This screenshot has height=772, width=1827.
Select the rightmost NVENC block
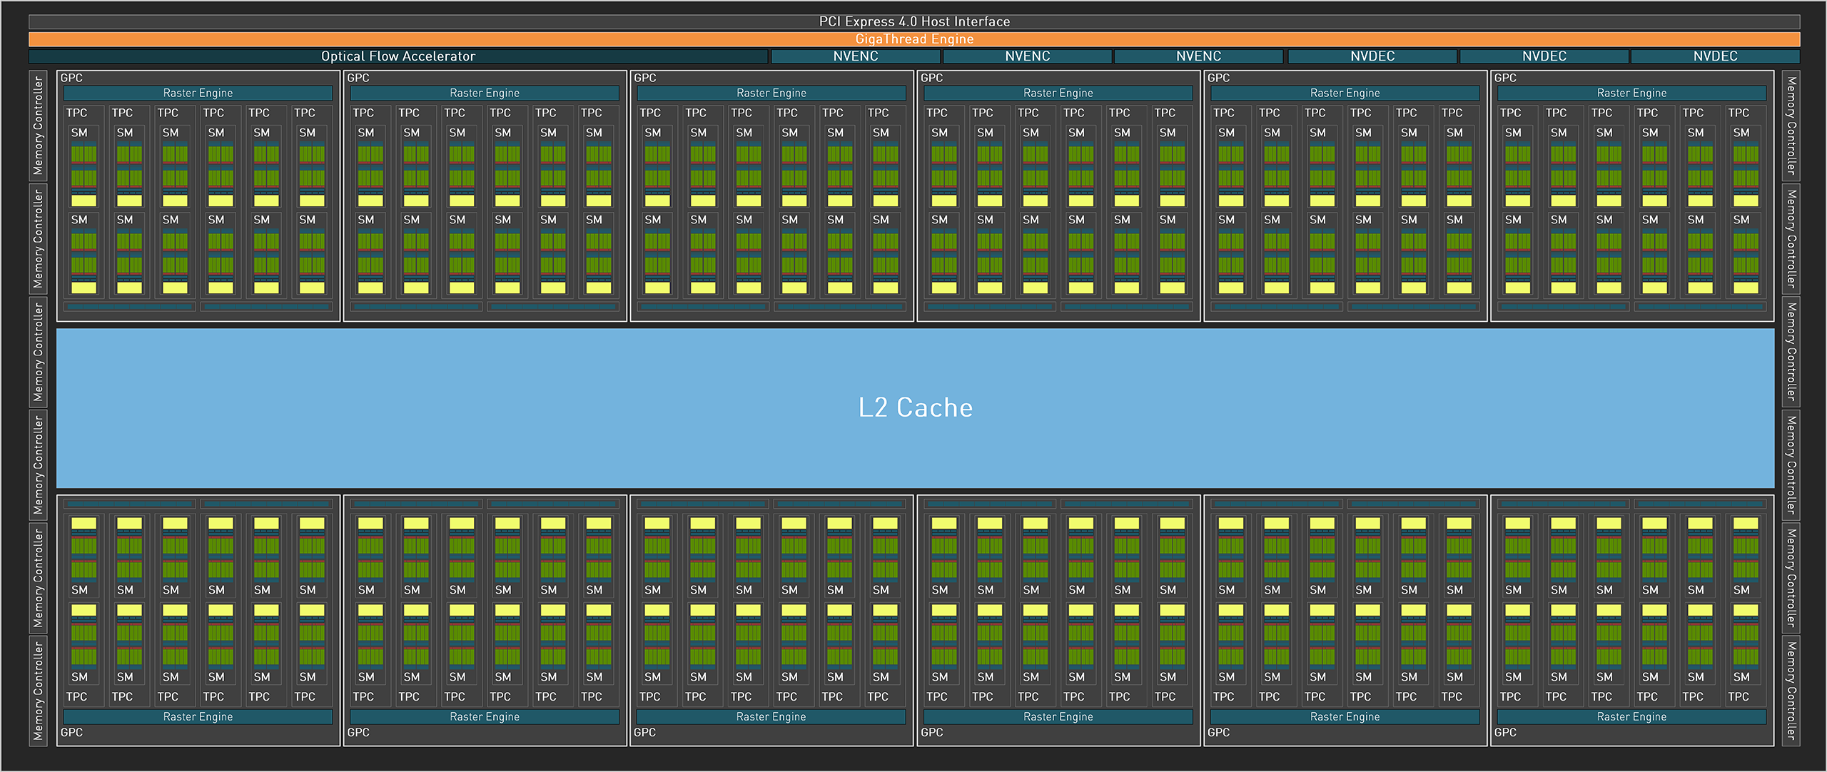(x=1198, y=56)
